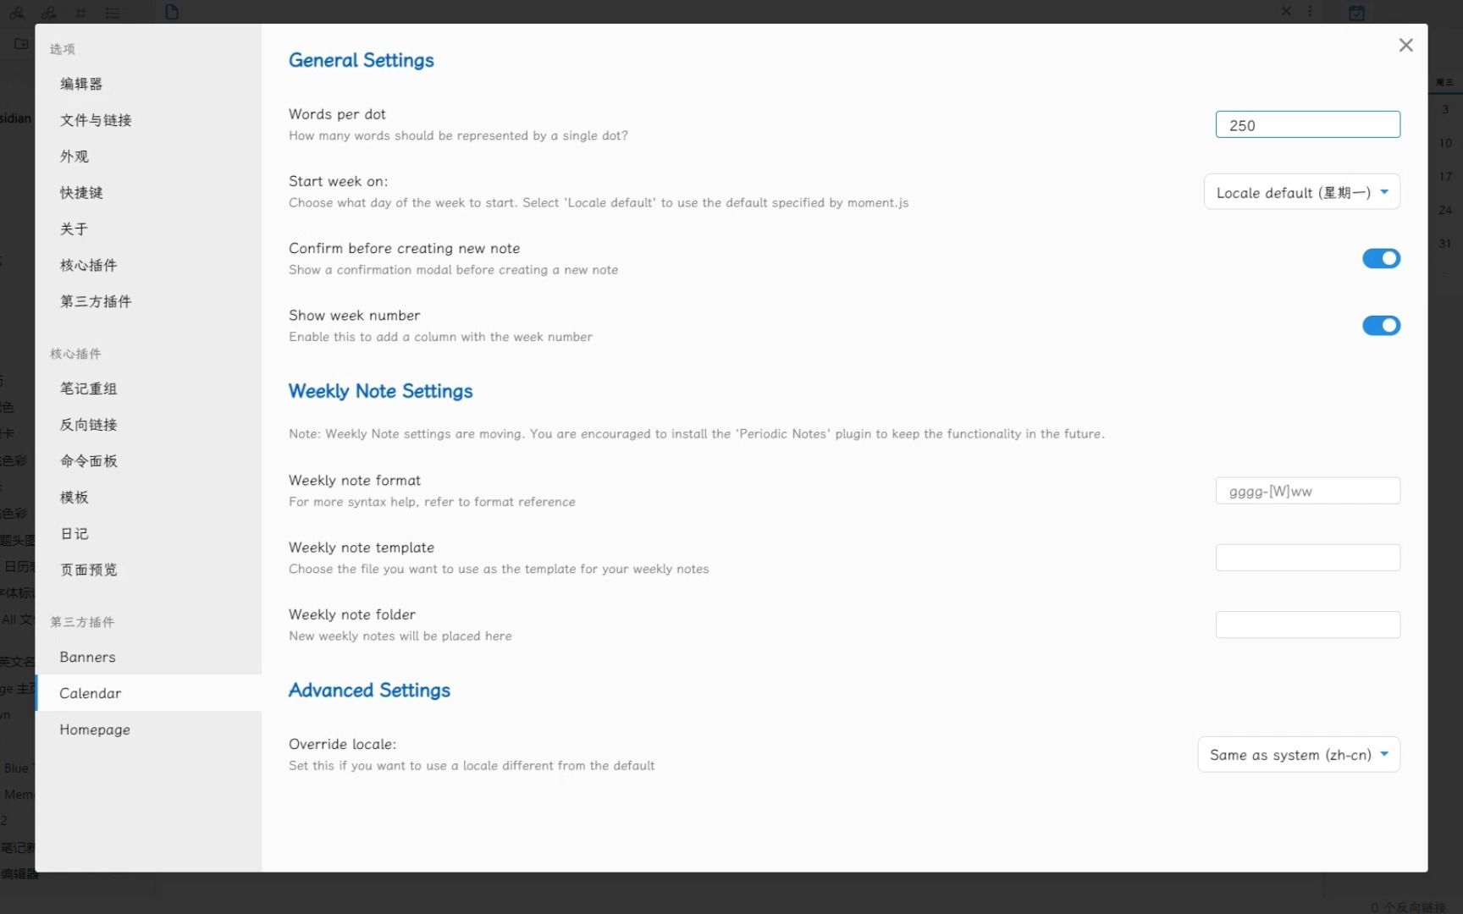This screenshot has height=914, width=1463.
Task: Click the first link graph icon at top left
Action: click(16, 13)
